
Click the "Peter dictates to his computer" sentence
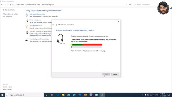click(94, 40)
